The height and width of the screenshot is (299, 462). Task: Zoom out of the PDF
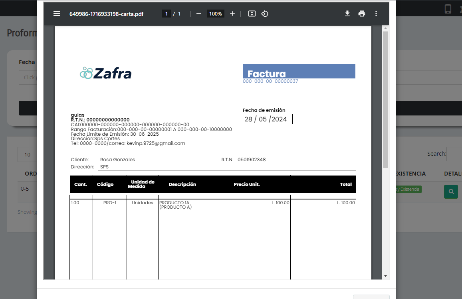198,14
